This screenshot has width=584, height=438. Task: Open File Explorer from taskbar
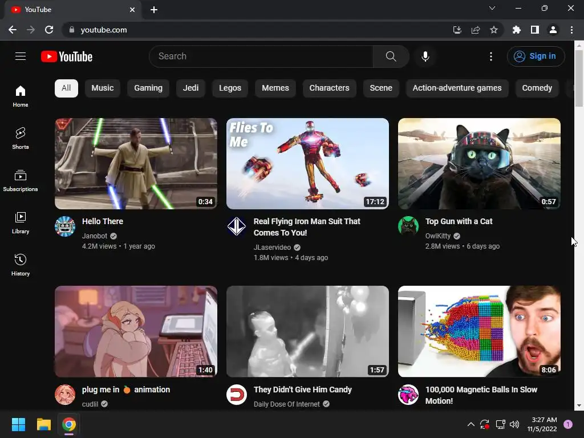pos(43,424)
